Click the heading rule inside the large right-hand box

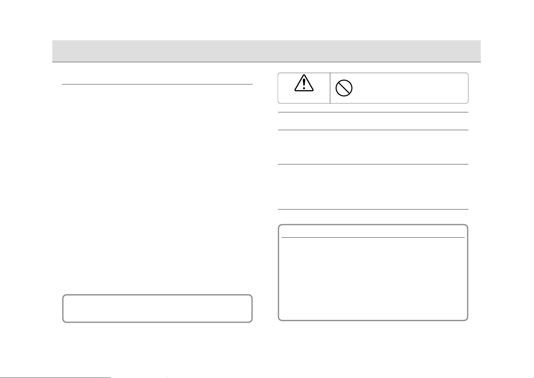[x=373, y=238]
